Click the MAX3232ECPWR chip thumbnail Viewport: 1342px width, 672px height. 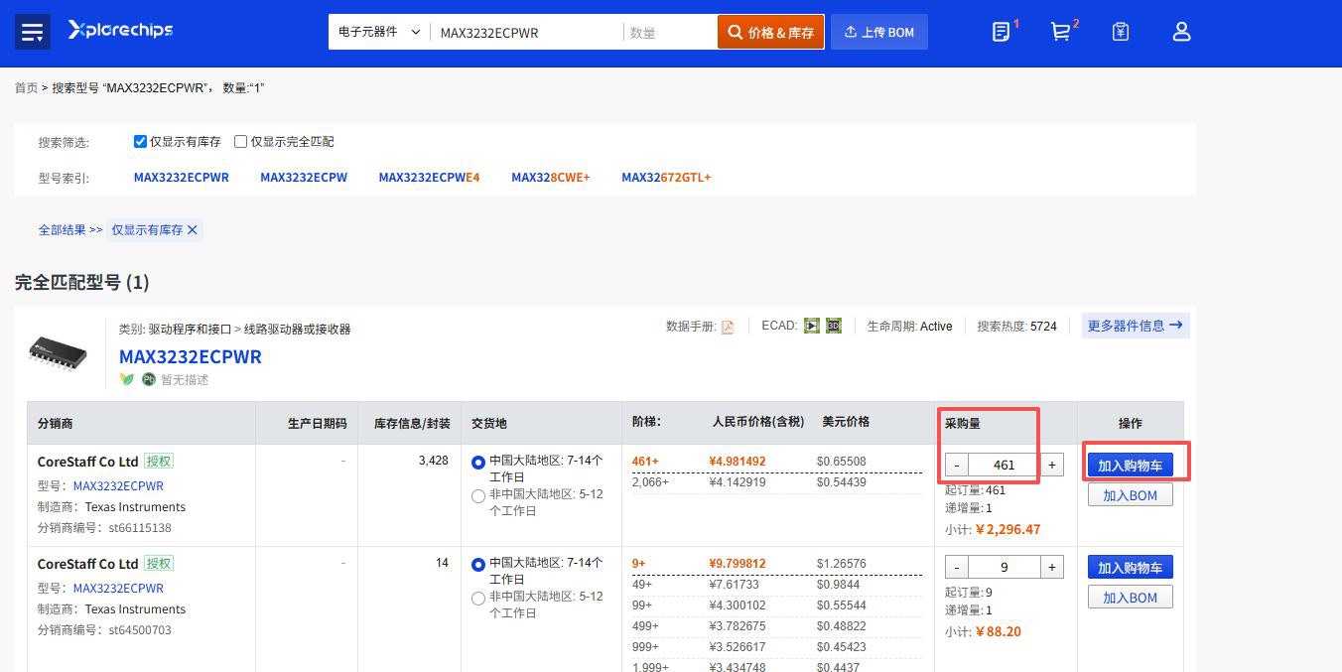[x=58, y=353]
